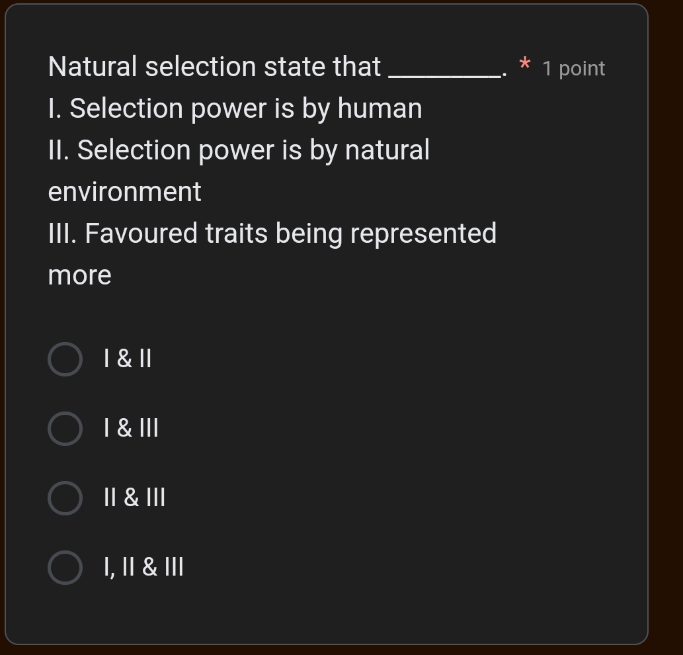Click the question title text
The height and width of the screenshot is (655, 683).
coord(213,67)
